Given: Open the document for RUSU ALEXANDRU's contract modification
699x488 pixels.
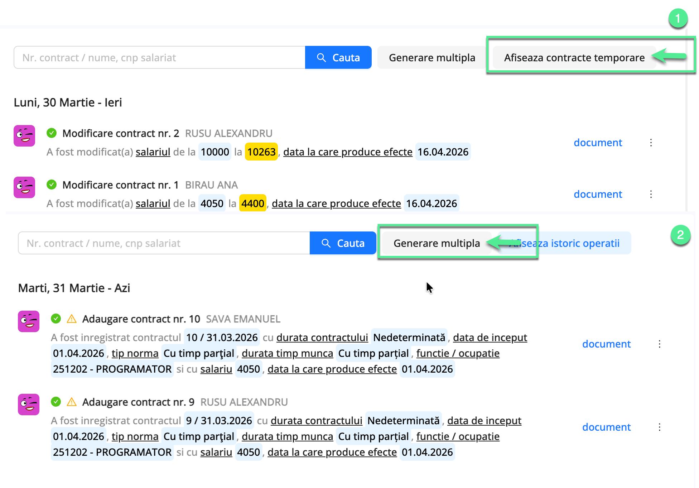Looking at the screenshot, I should coord(598,142).
